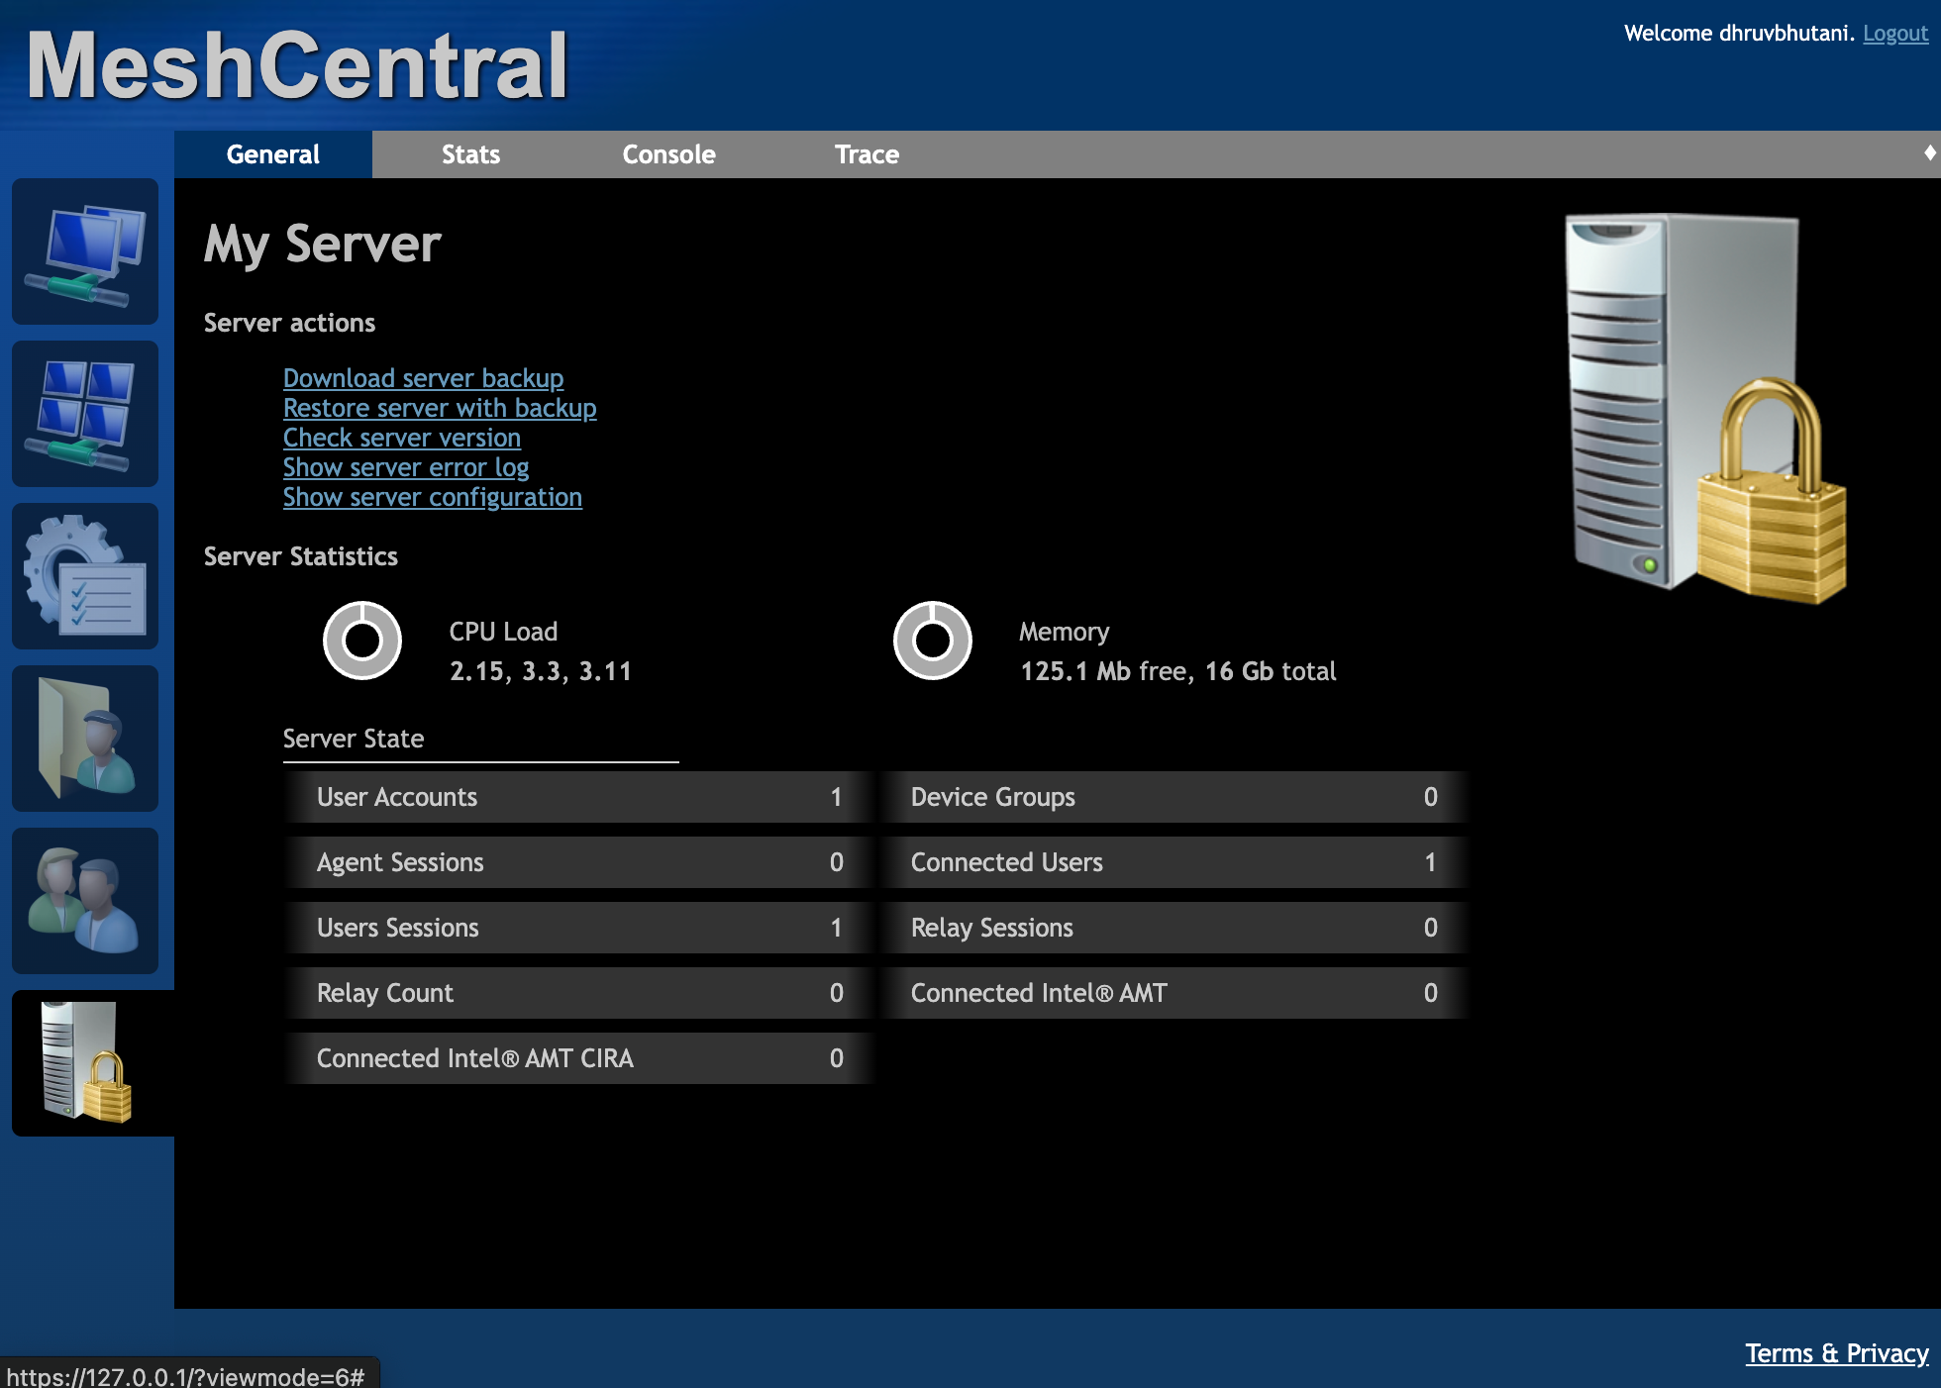Click the Connected Users row
Screen dimensions: 1941x1388
click(1174, 862)
